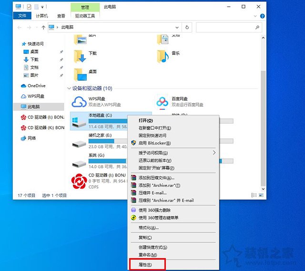The width and height of the screenshot is (305, 271).
Task: Open the quick access toolbar customize dropdown
Action: pos(42,7)
